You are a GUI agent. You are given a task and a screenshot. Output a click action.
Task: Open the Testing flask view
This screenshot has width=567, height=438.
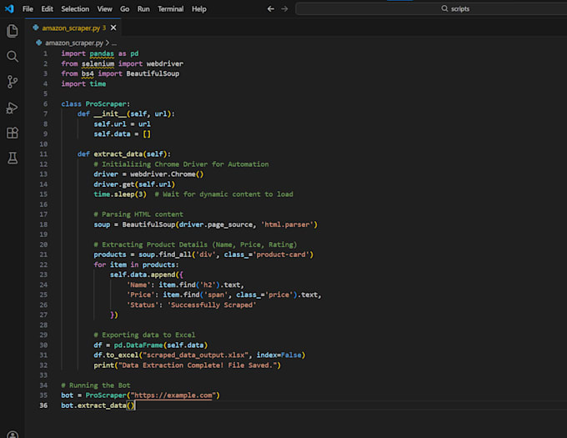click(x=13, y=158)
